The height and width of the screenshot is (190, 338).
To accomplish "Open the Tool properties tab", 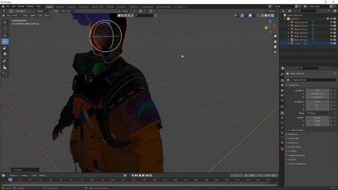I will point(282,74).
